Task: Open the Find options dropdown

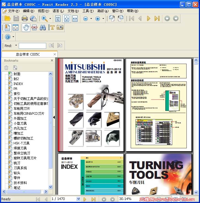Action: 16,45
